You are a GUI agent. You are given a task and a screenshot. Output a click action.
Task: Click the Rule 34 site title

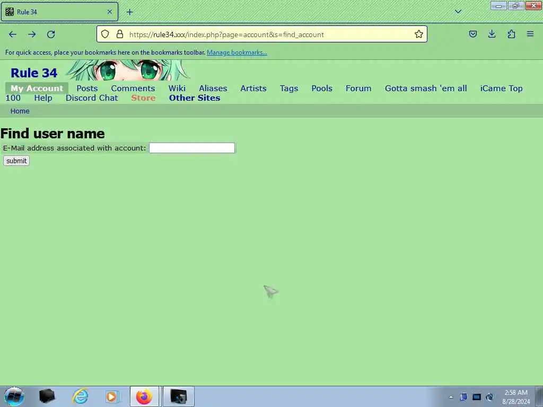pos(34,73)
